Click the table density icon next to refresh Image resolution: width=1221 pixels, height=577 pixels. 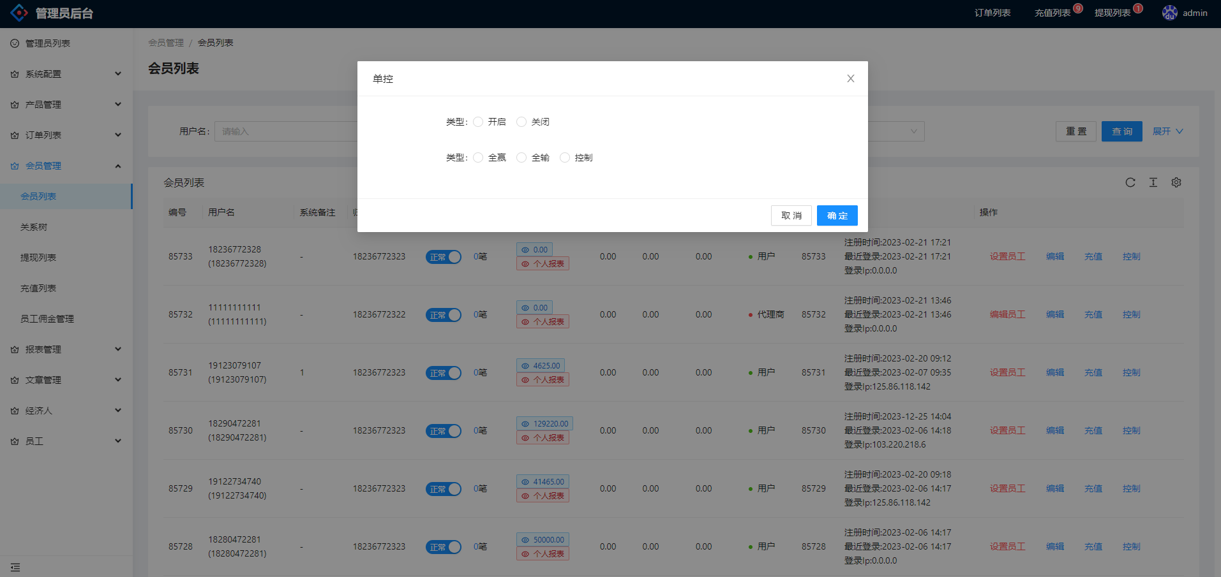(1153, 182)
